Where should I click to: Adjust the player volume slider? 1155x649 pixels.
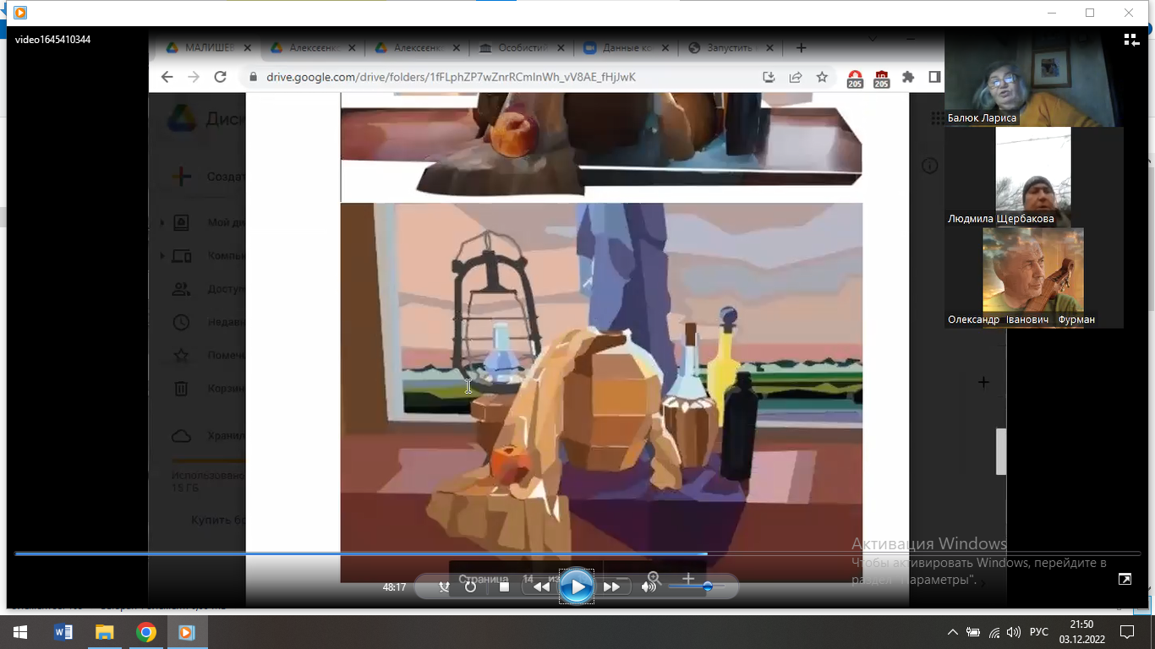tap(696, 586)
